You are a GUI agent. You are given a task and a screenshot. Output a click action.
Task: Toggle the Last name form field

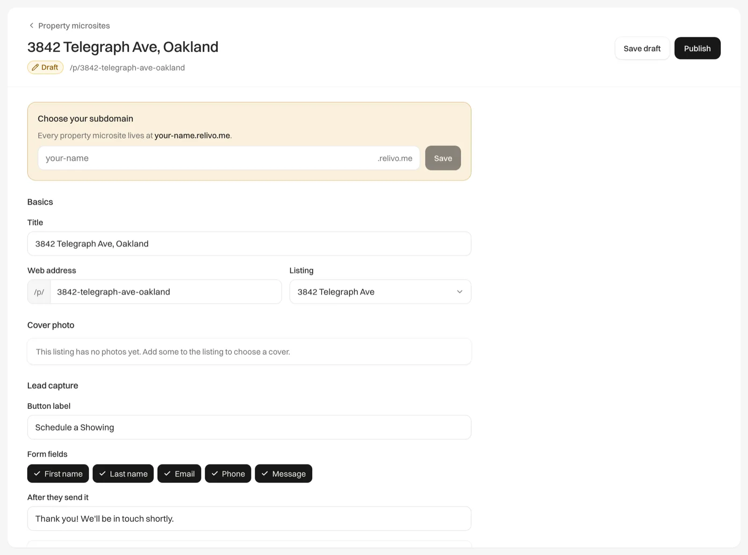coord(123,473)
